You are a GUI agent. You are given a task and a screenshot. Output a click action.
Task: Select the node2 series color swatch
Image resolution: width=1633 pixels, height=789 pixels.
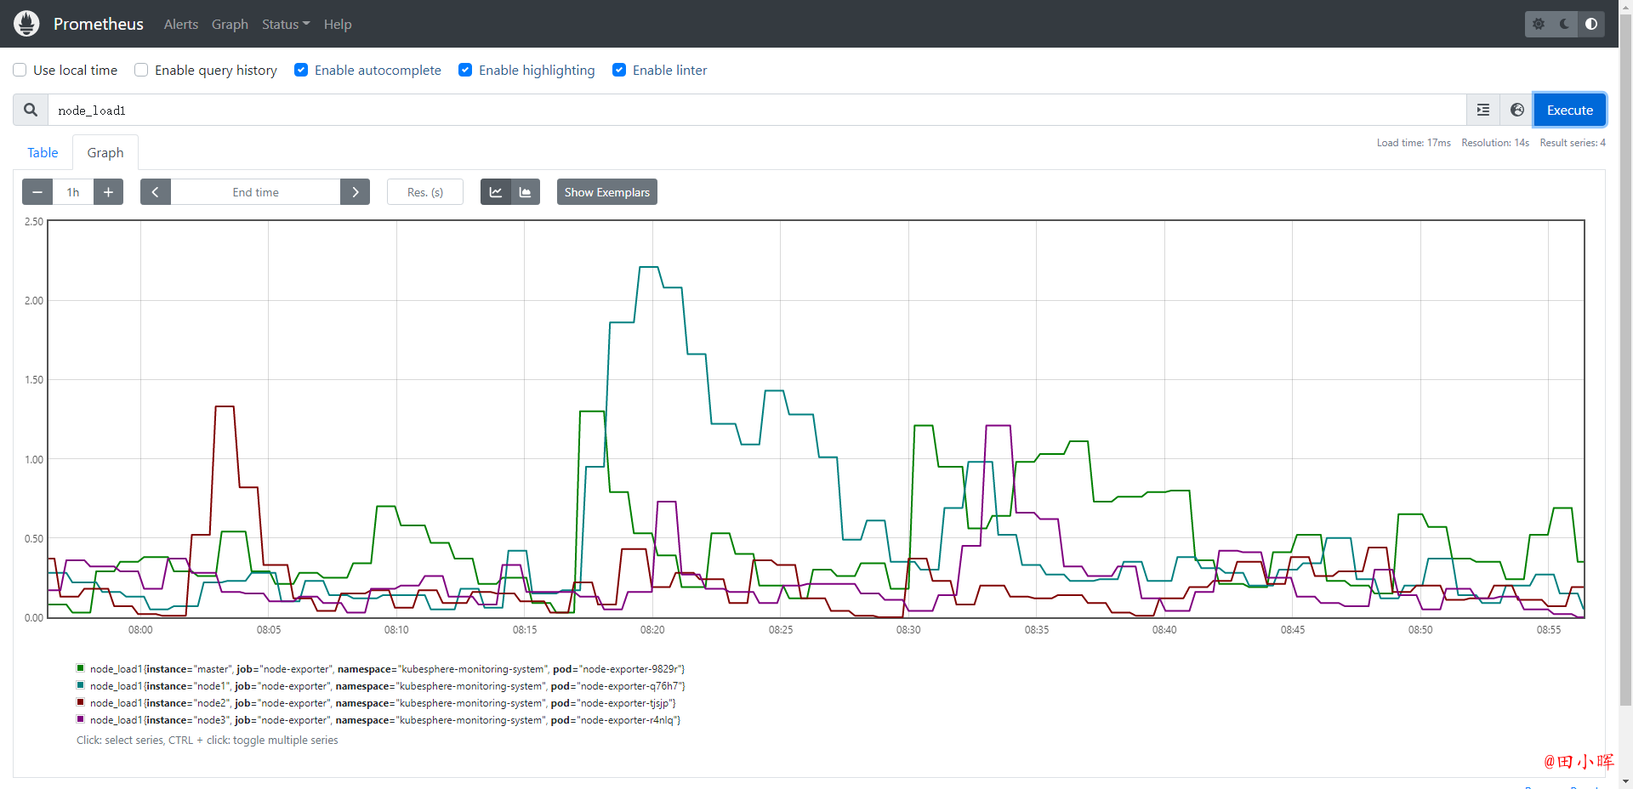pos(81,702)
